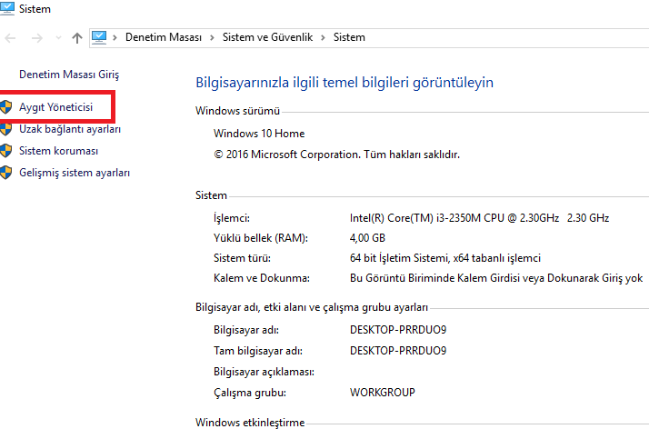Image resolution: width=649 pixels, height=439 pixels.
Task: Click the Sistem türü: label
Action: click(242, 258)
